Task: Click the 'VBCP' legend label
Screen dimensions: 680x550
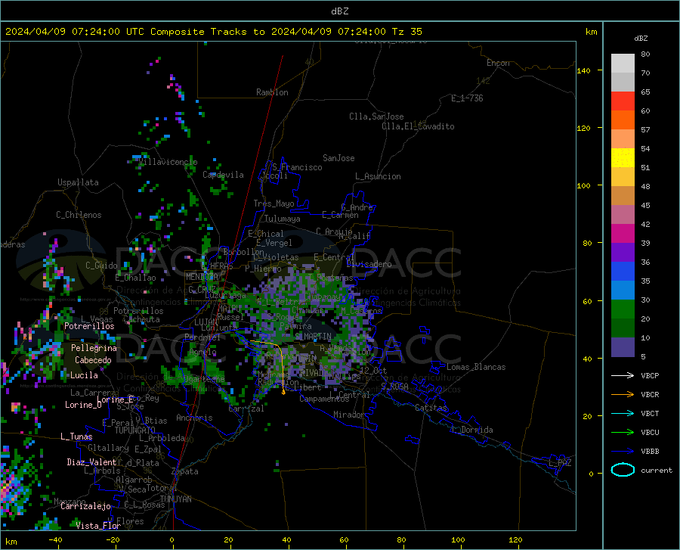Action: coord(650,375)
